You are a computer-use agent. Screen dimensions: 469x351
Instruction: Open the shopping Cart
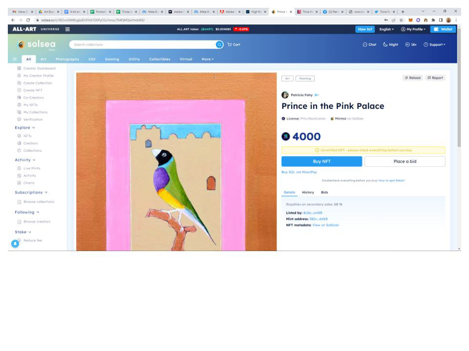coord(234,44)
